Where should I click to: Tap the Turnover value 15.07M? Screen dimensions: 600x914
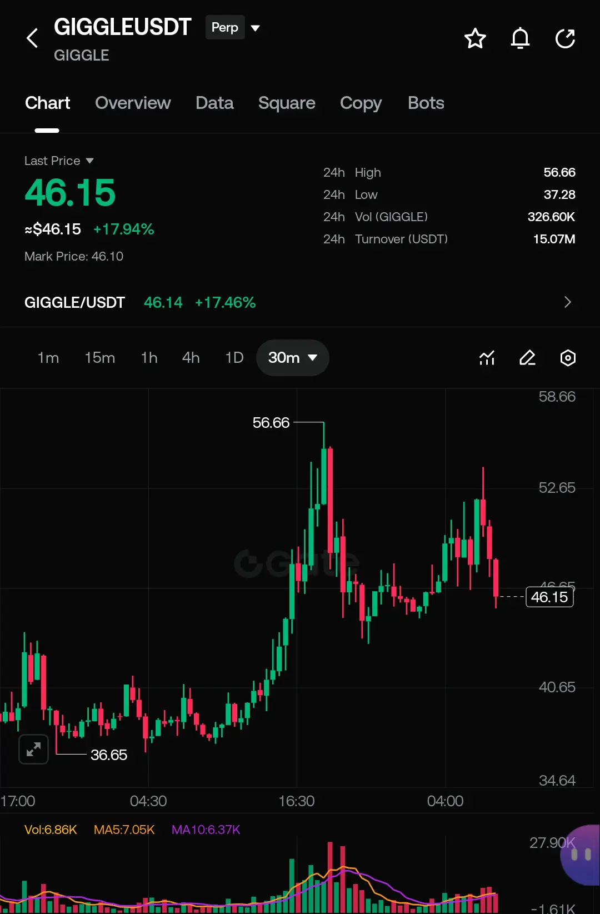[554, 239]
